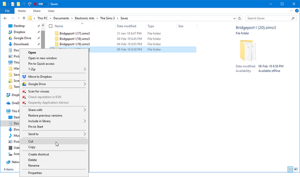The height and width of the screenshot is (177, 300).
Task: Click the magnifier search icon
Action: pos(293,18)
